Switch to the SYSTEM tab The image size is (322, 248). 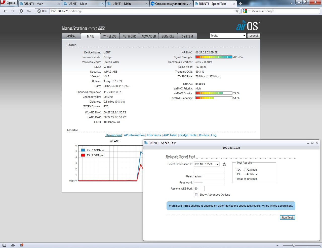coord(187,36)
